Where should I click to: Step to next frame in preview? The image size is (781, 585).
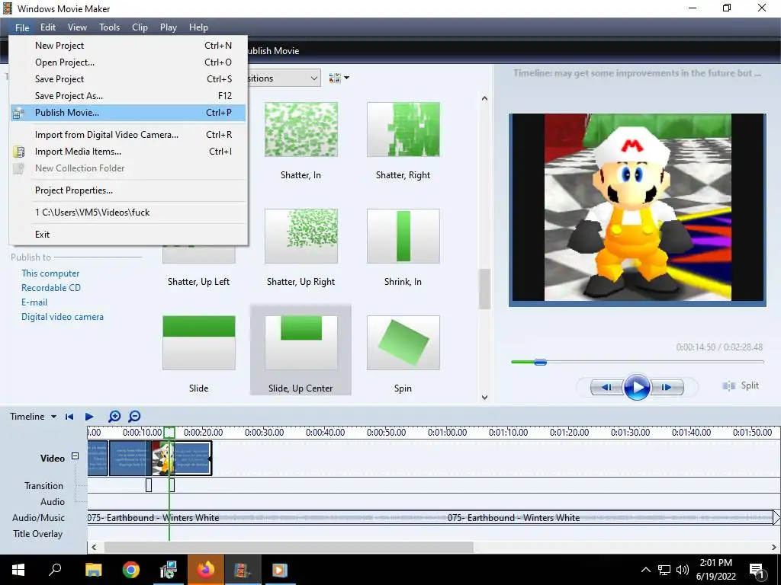click(667, 387)
